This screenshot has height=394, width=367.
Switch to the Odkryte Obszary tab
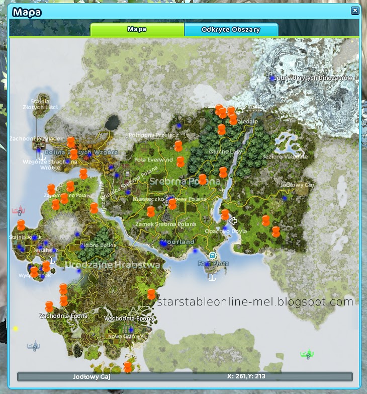[x=231, y=30]
